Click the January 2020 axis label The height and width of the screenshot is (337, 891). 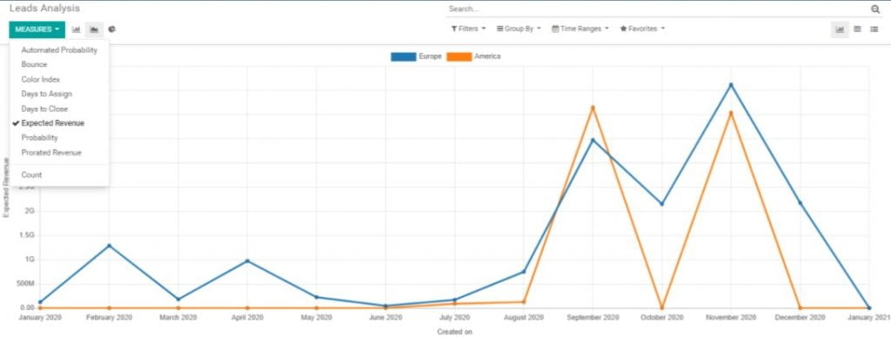(x=40, y=318)
